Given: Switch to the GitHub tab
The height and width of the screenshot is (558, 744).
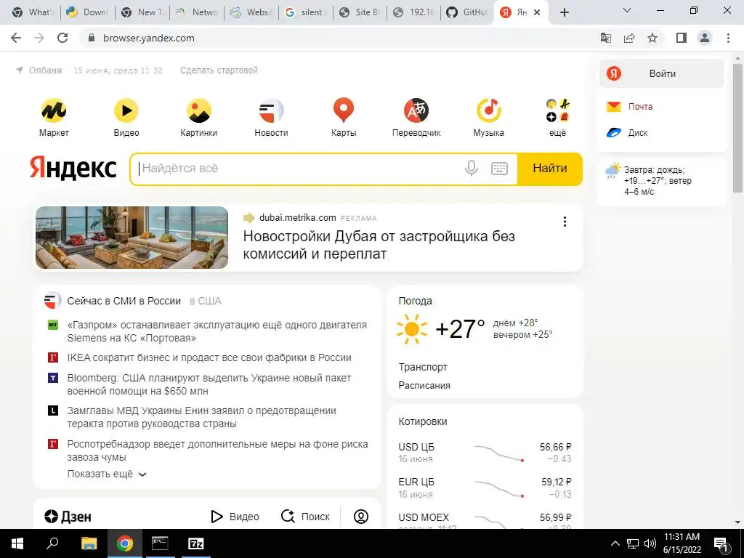Looking at the screenshot, I should point(467,12).
